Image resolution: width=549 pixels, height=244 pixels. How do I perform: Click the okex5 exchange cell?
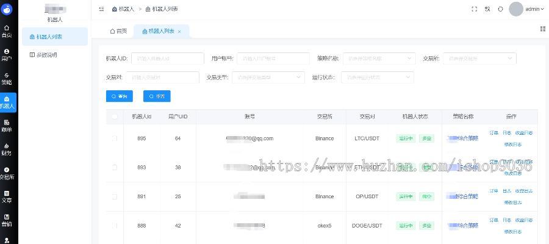tap(325, 226)
